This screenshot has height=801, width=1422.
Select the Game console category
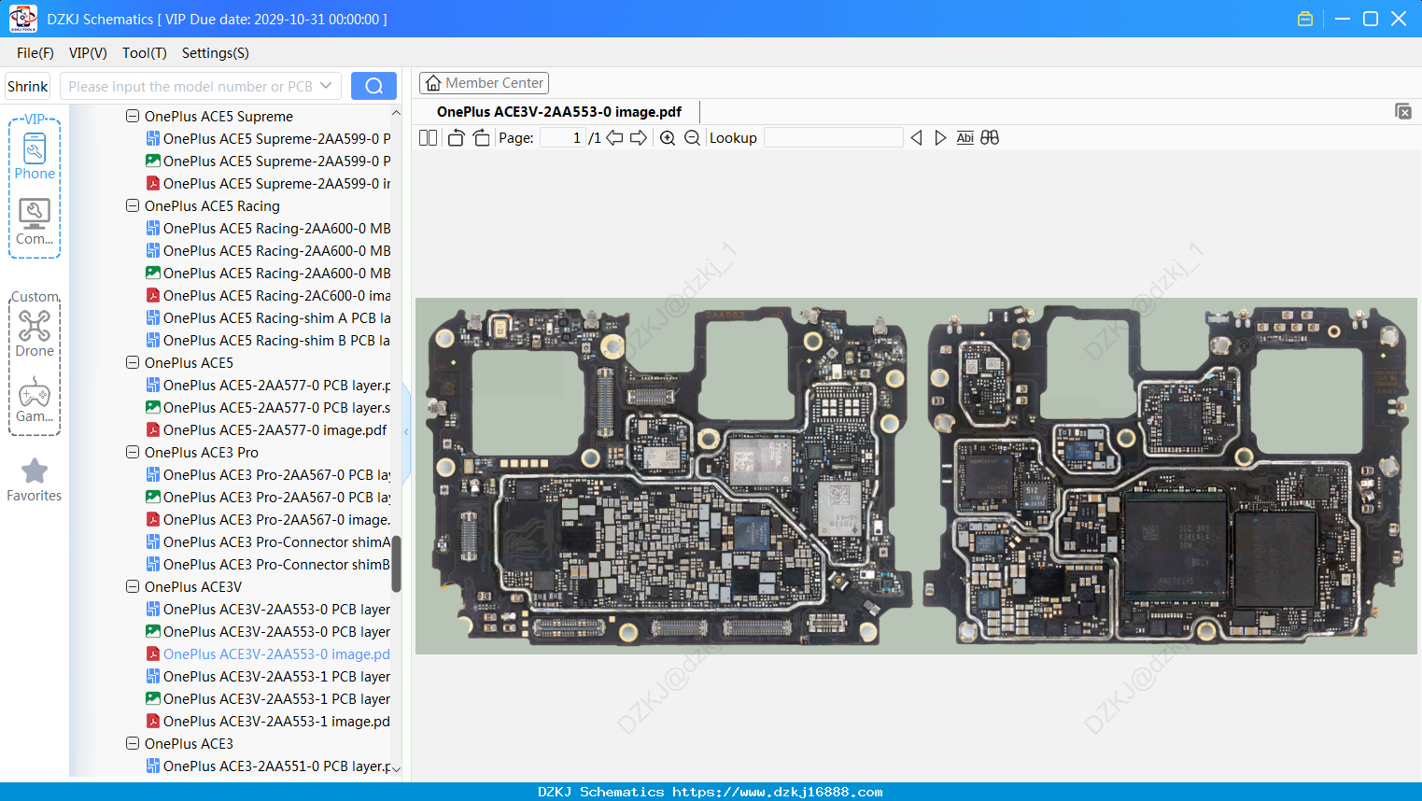pos(35,400)
